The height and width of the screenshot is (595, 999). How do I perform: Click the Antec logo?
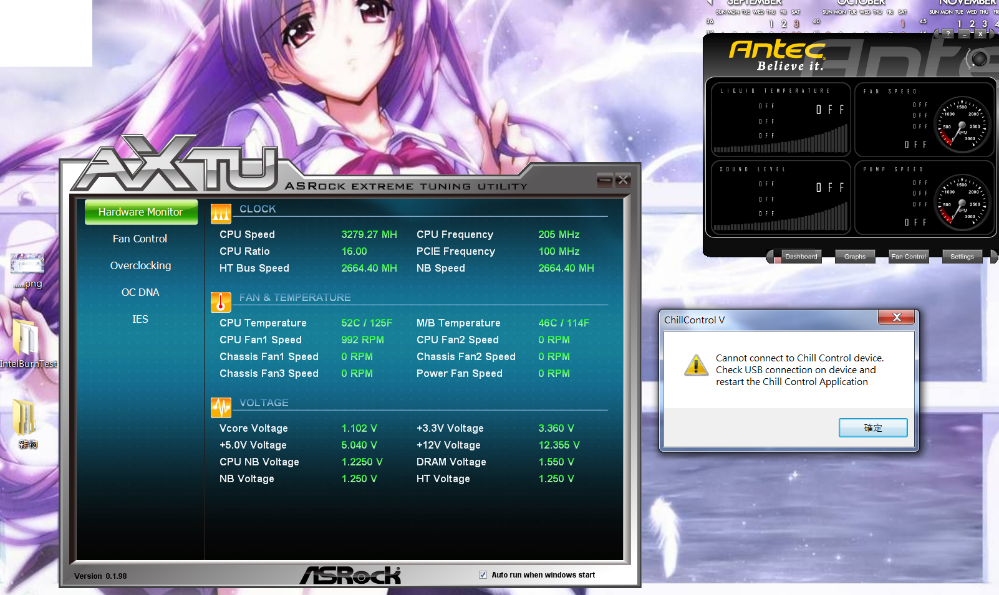pyautogui.click(x=778, y=50)
